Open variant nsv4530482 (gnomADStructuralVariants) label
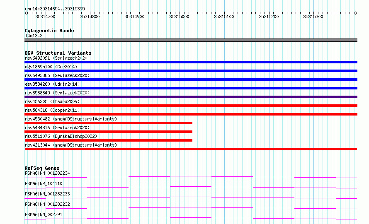The height and width of the screenshot is (224, 369). point(71,119)
